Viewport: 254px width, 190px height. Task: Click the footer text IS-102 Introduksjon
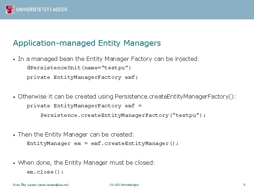[x=124, y=185]
